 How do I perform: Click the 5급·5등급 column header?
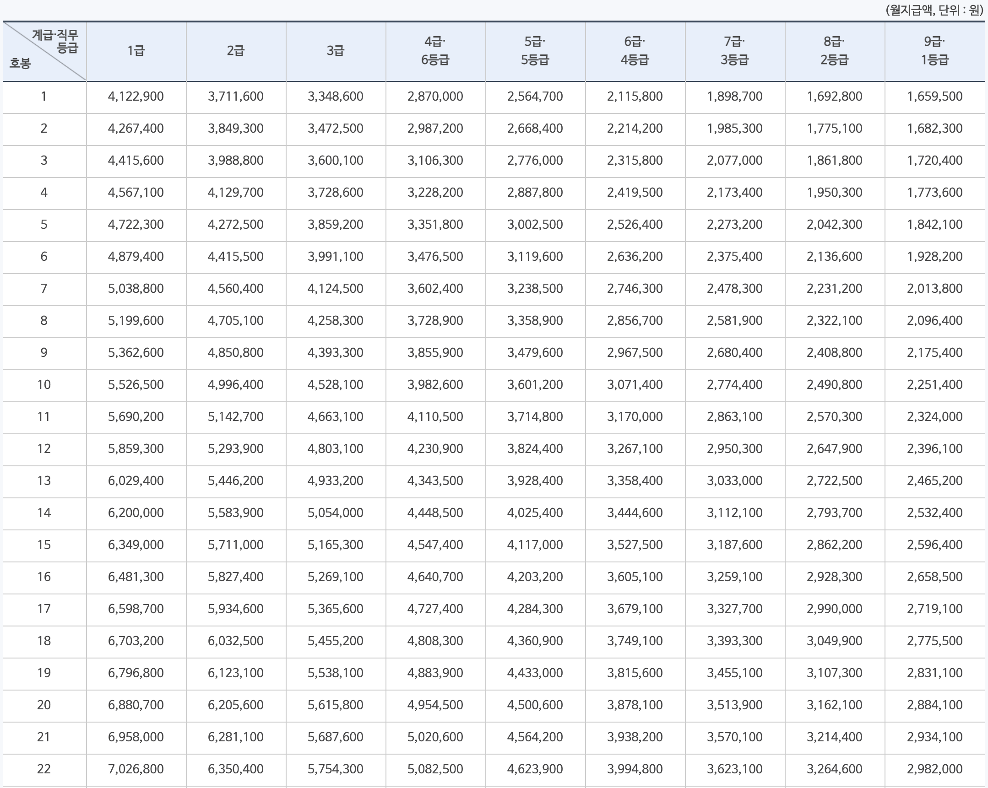click(x=535, y=51)
